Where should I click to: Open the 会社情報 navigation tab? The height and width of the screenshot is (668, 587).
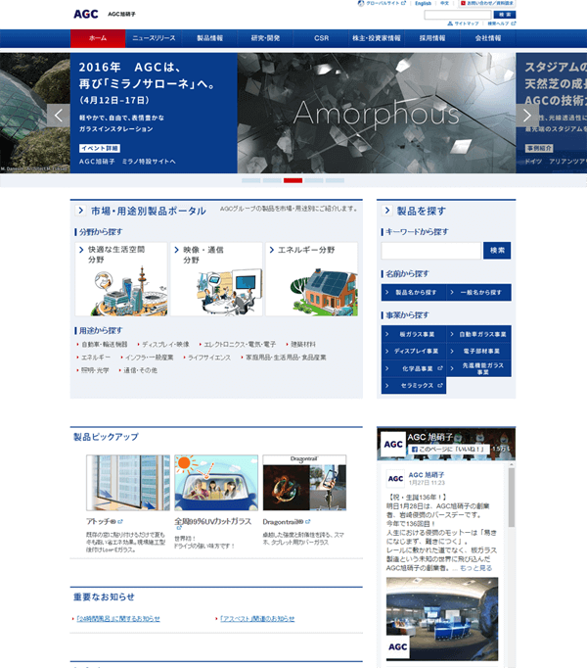tap(488, 38)
